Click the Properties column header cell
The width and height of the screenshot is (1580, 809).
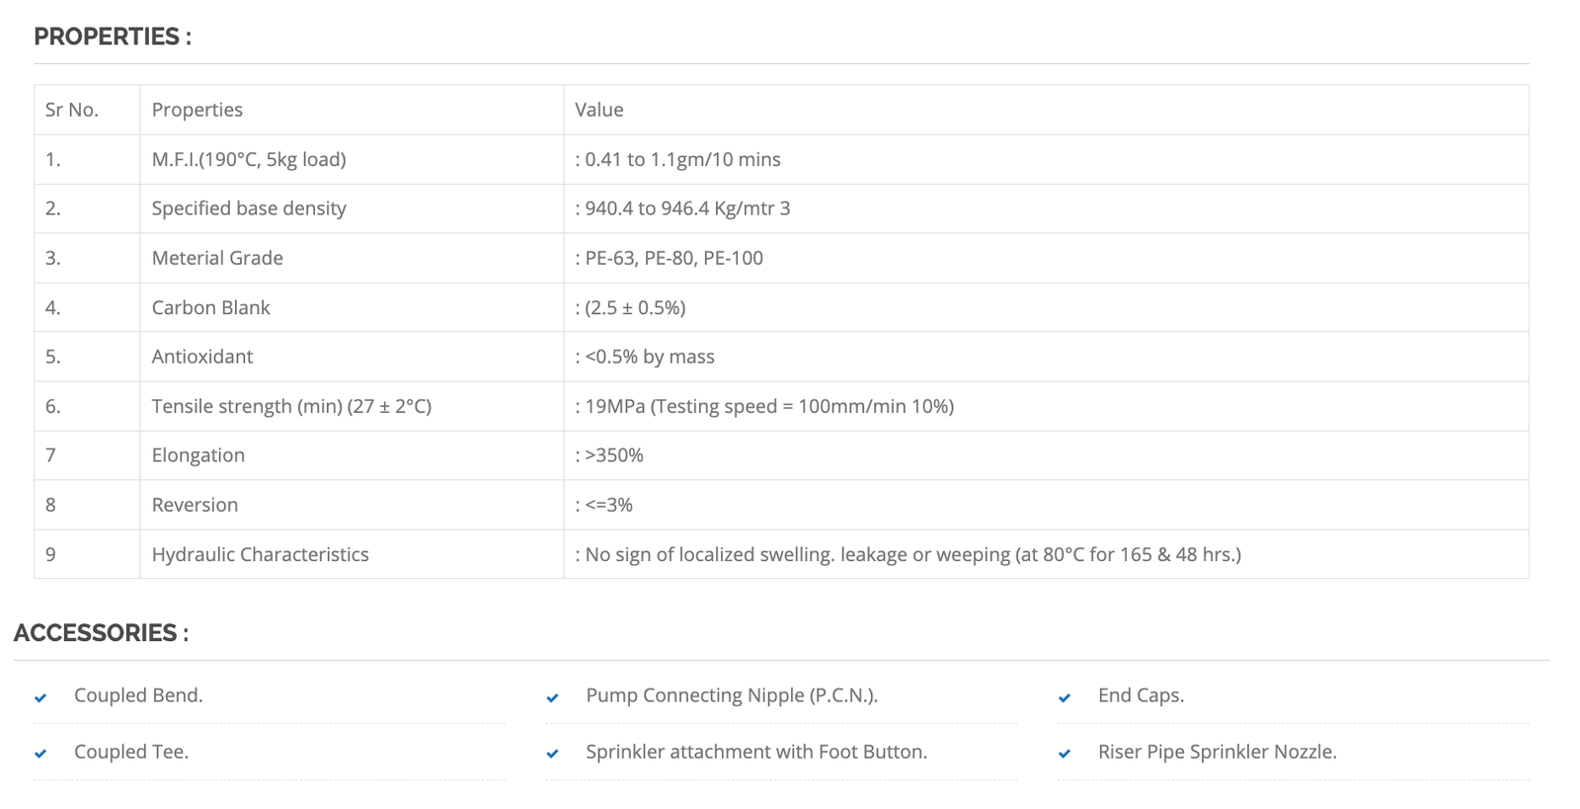[x=197, y=110]
